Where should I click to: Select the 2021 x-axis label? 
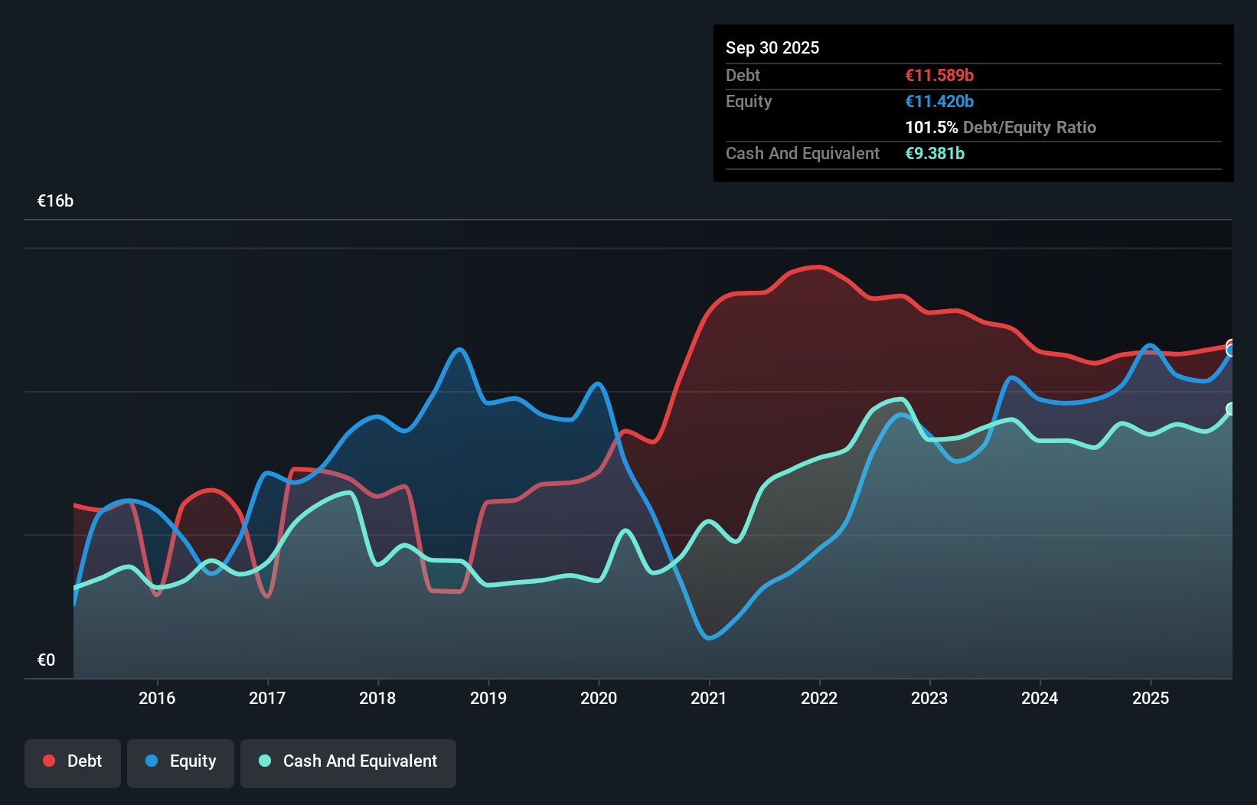709,698
